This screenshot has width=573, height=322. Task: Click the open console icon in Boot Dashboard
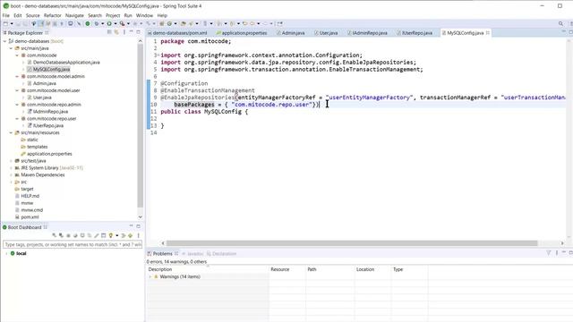click(x=104, y=235)
